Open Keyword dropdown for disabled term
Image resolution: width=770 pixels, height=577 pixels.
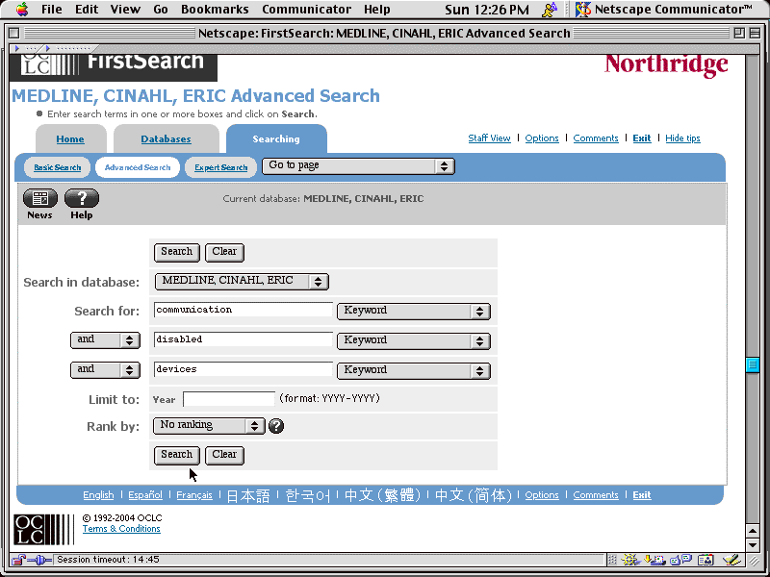[x=414, y=340]
